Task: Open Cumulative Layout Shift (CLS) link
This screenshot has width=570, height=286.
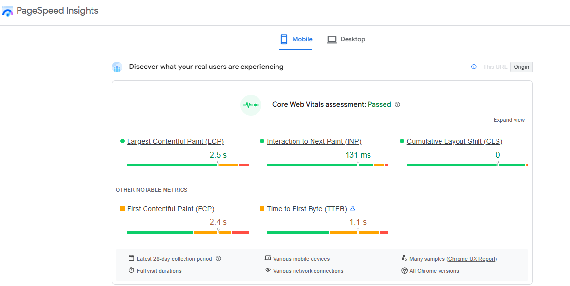Action: point(455,141)
